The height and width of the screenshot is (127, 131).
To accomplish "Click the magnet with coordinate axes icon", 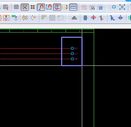I will [x=49, y=7].
